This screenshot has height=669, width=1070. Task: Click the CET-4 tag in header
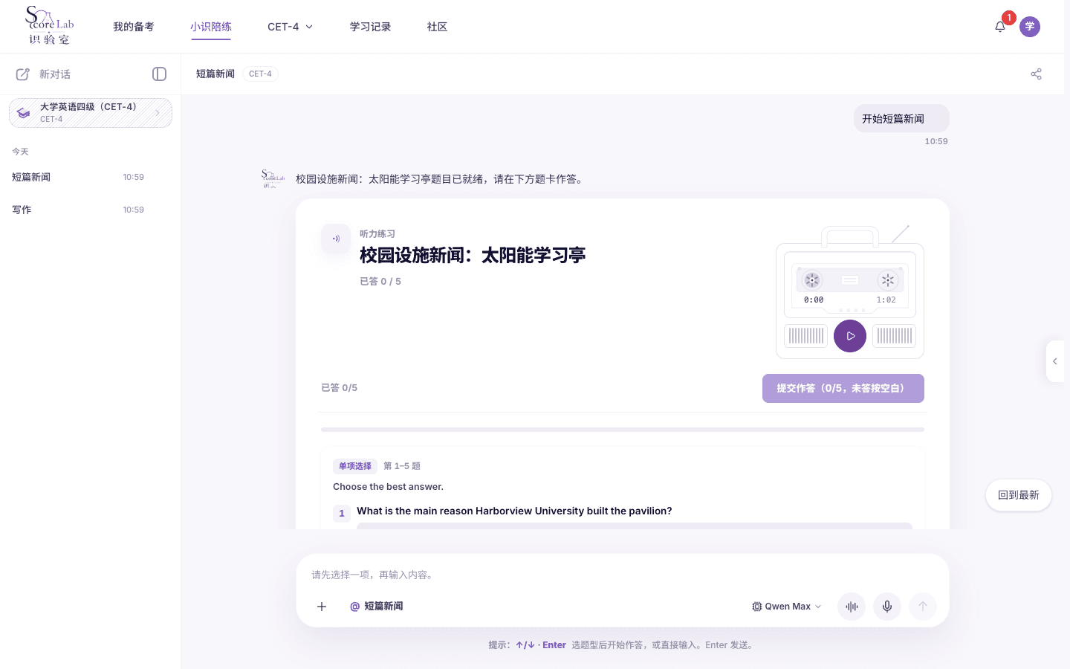click(x=260, y=74)
